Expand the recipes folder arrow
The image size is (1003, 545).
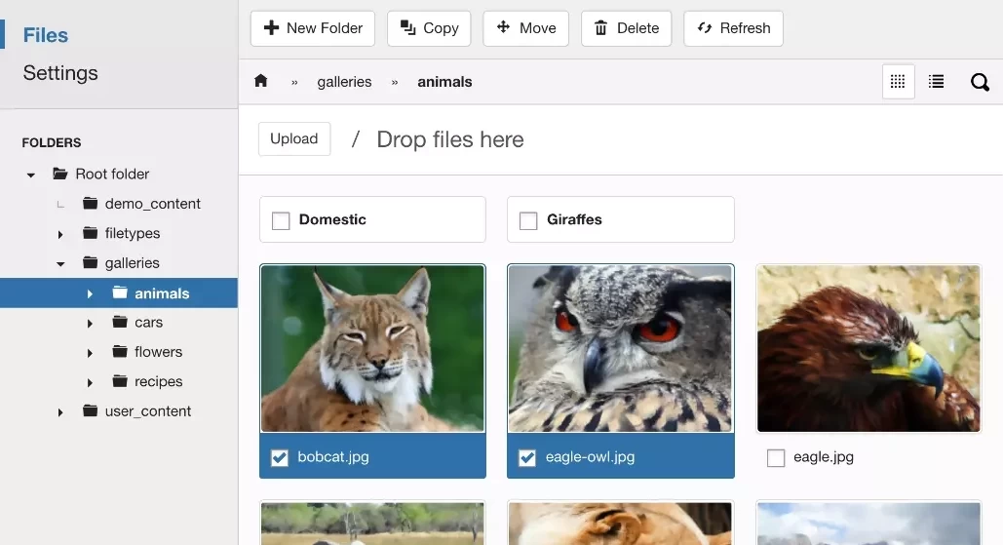pyautogui.click(x=90, y=382)
